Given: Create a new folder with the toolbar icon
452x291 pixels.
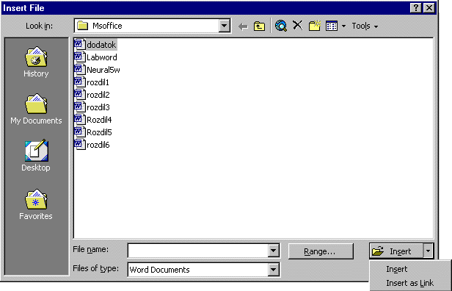Looking at the screenshot, I should (x=315, y=26).
